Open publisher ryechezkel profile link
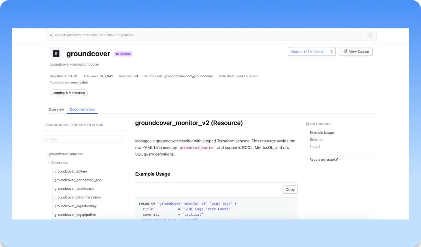Viewport: 421px width, 247px height. tap(79, 83)
